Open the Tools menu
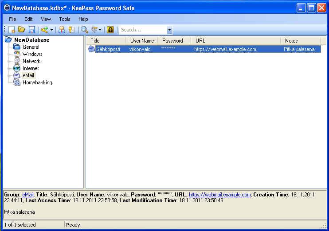329x231 pixels. 65,19
